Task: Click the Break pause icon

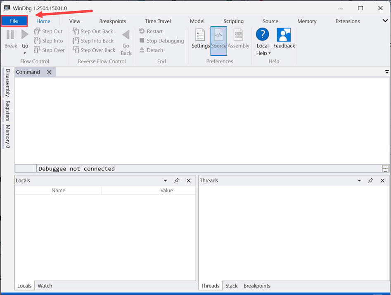Action: (x=10, y=35)
